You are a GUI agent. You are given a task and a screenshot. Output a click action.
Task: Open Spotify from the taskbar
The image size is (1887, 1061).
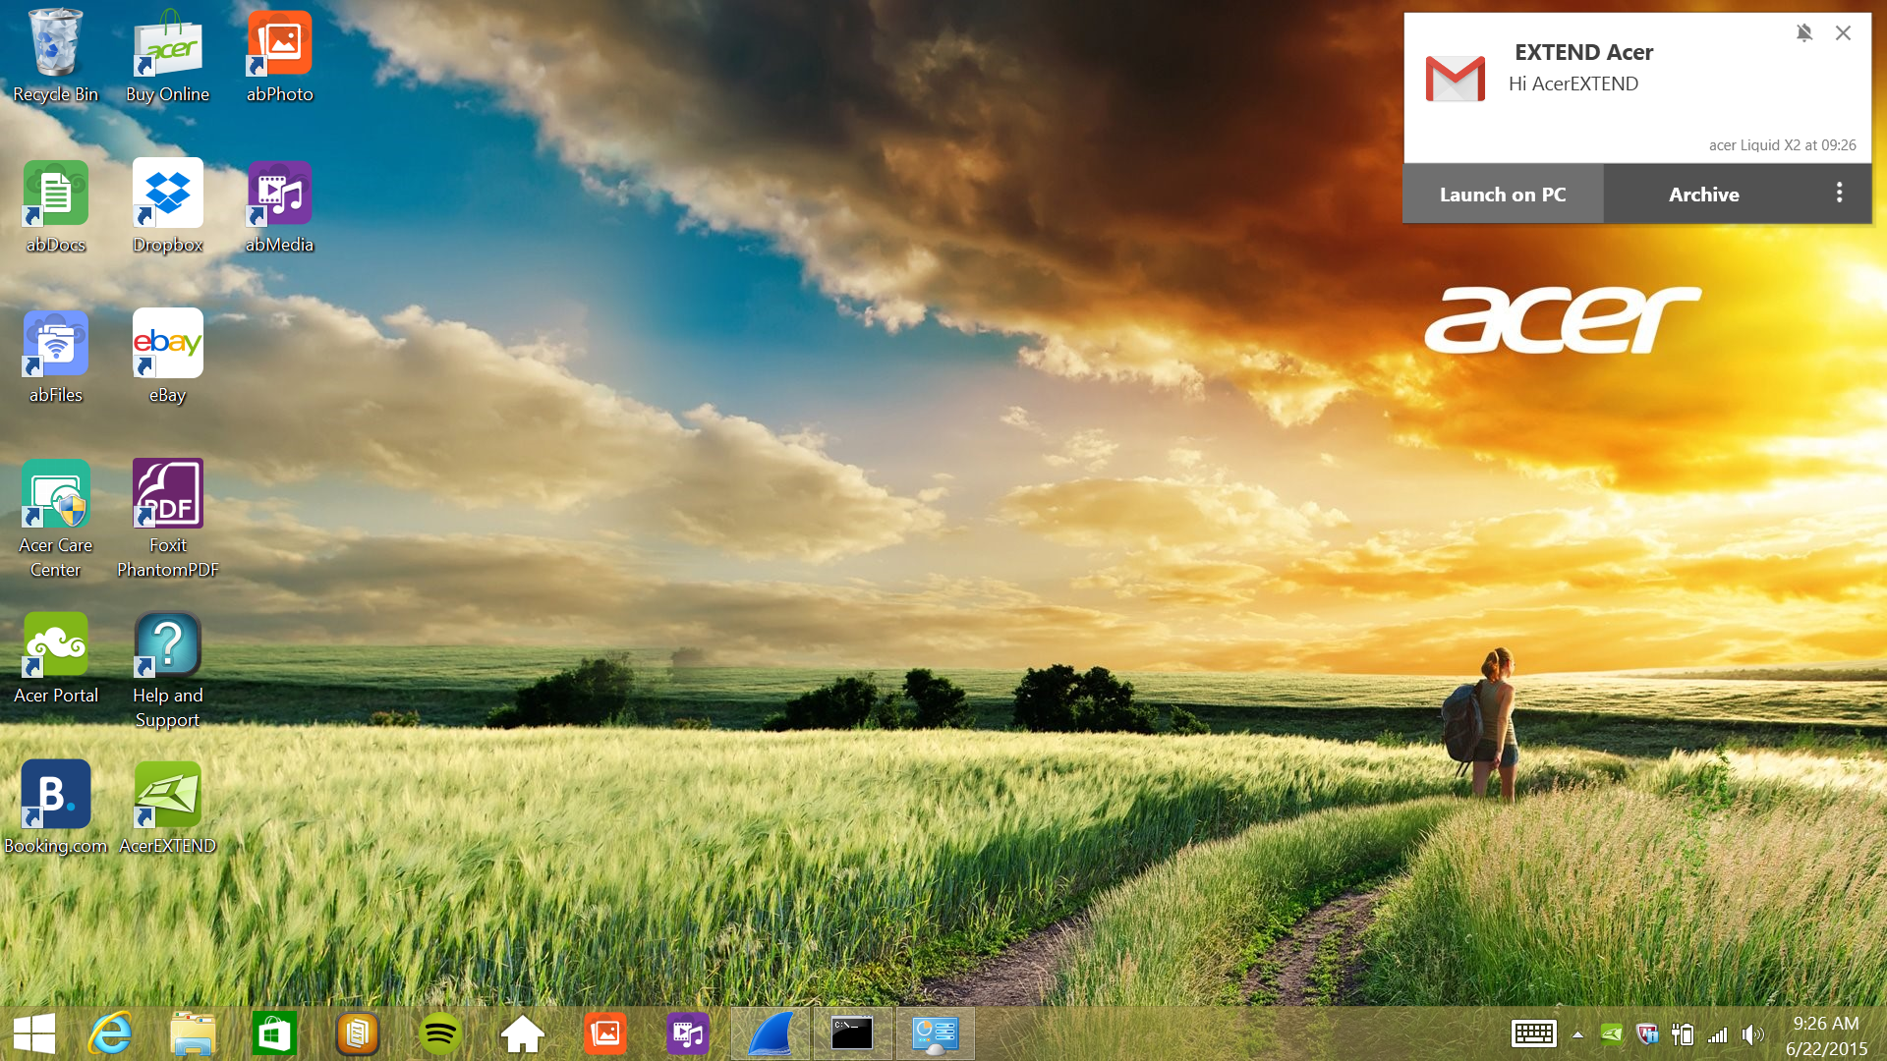click(x=439, y=1033)
